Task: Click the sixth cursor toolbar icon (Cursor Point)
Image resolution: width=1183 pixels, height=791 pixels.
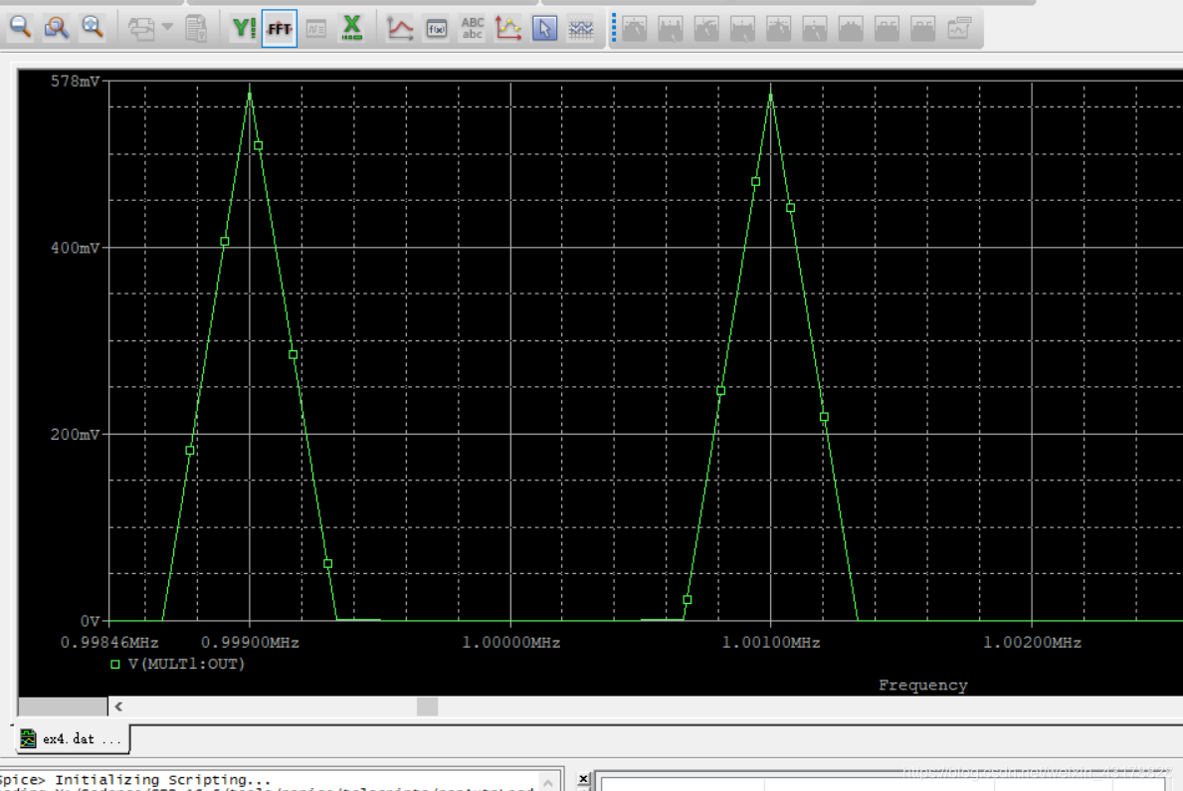Action: tap(815, 29)
